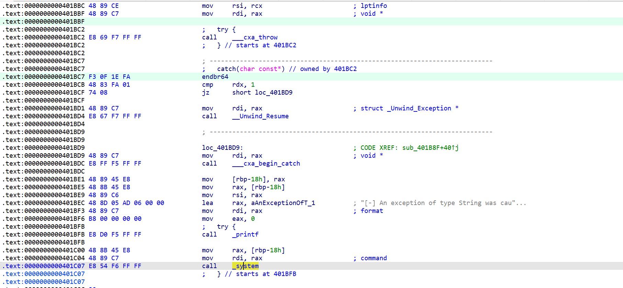623x288 pixels.
Task: Click the _system function name
Action: tap(246, 266)
